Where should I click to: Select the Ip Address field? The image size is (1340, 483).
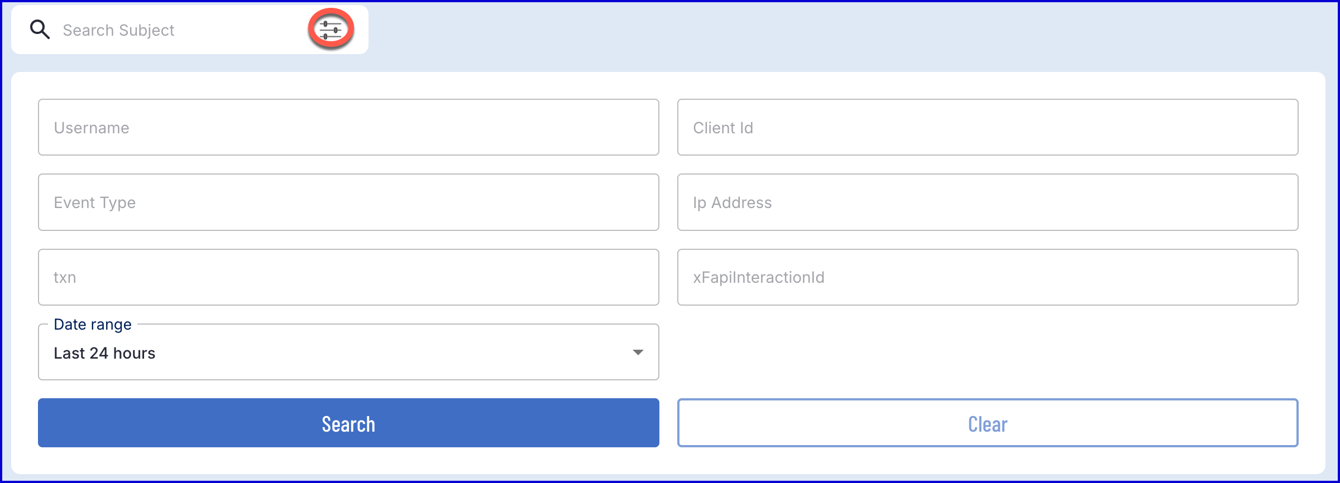pyautogui.click(x=987, y=202)
